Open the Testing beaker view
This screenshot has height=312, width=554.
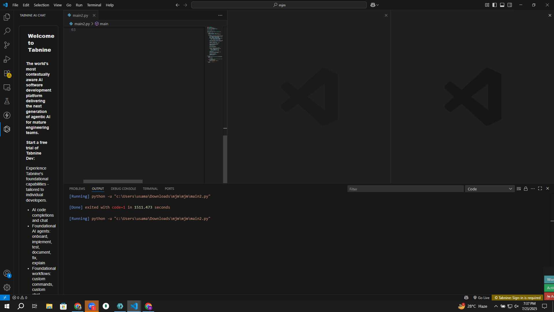tap(7, 101)
